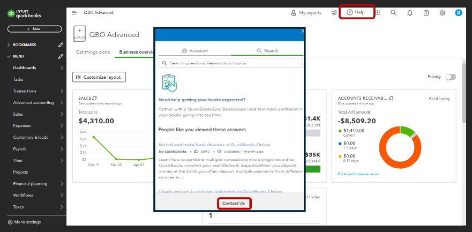This screenshot has height=232, width=472.
Task: Collapse the Menu section
Action: tap(9, 56)
